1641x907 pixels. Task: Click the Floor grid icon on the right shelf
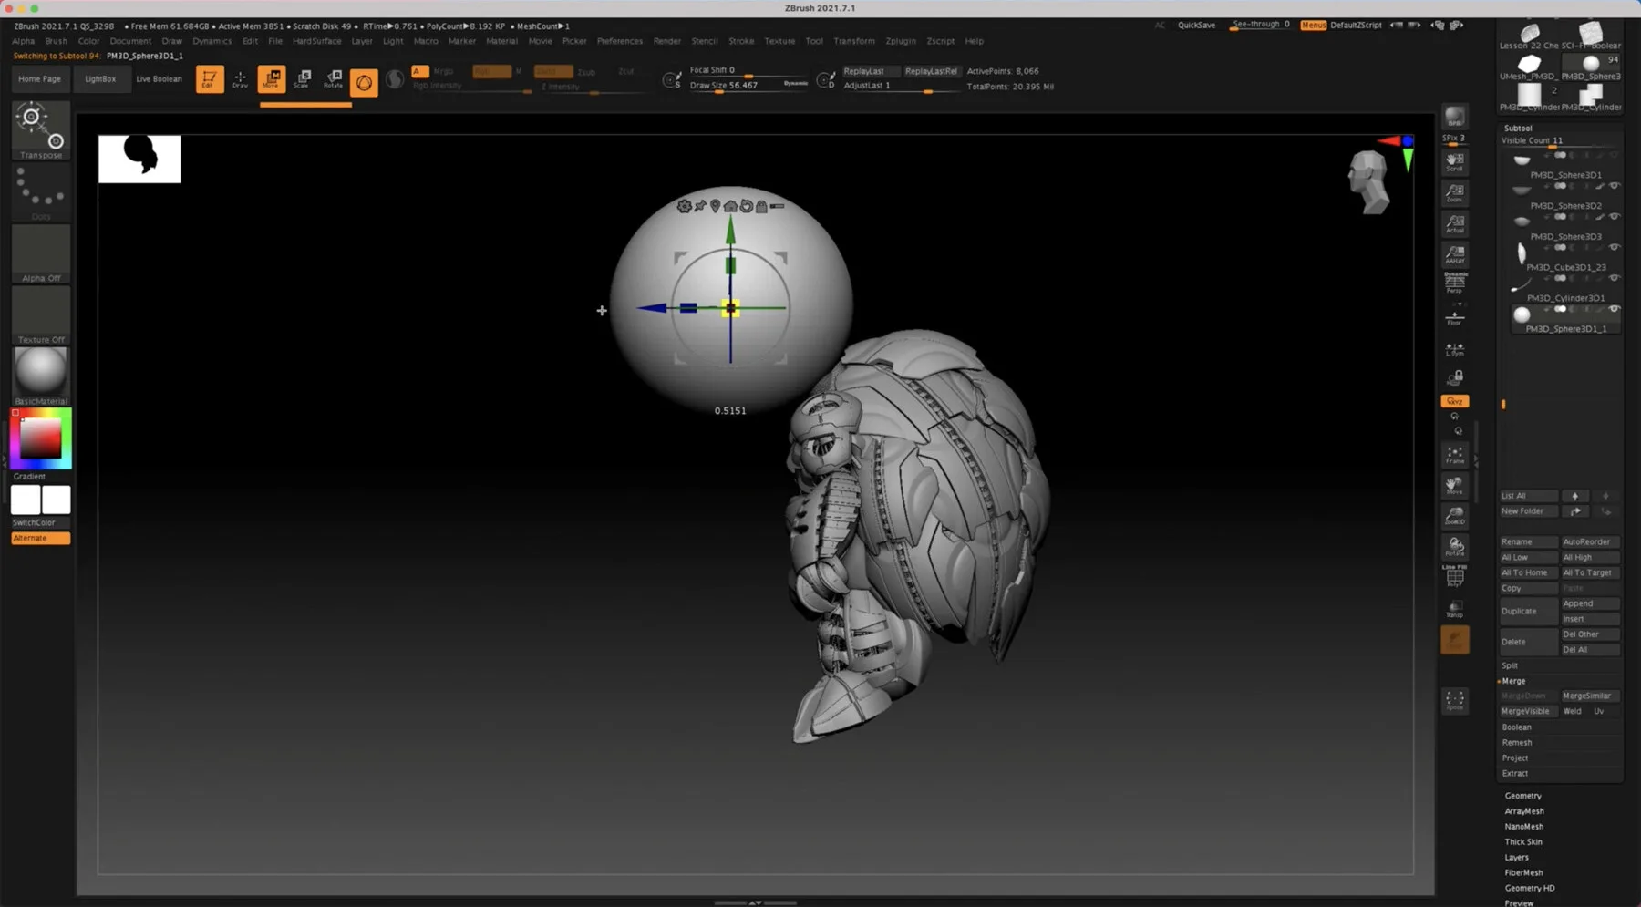(x=1454, y=315)
